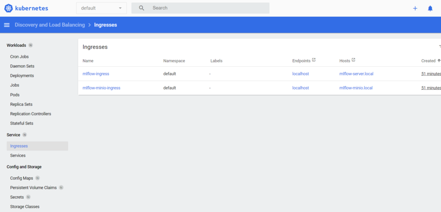Open Secrets in sidebar
This screenshot has width=441, height=212.
point(17,197)
